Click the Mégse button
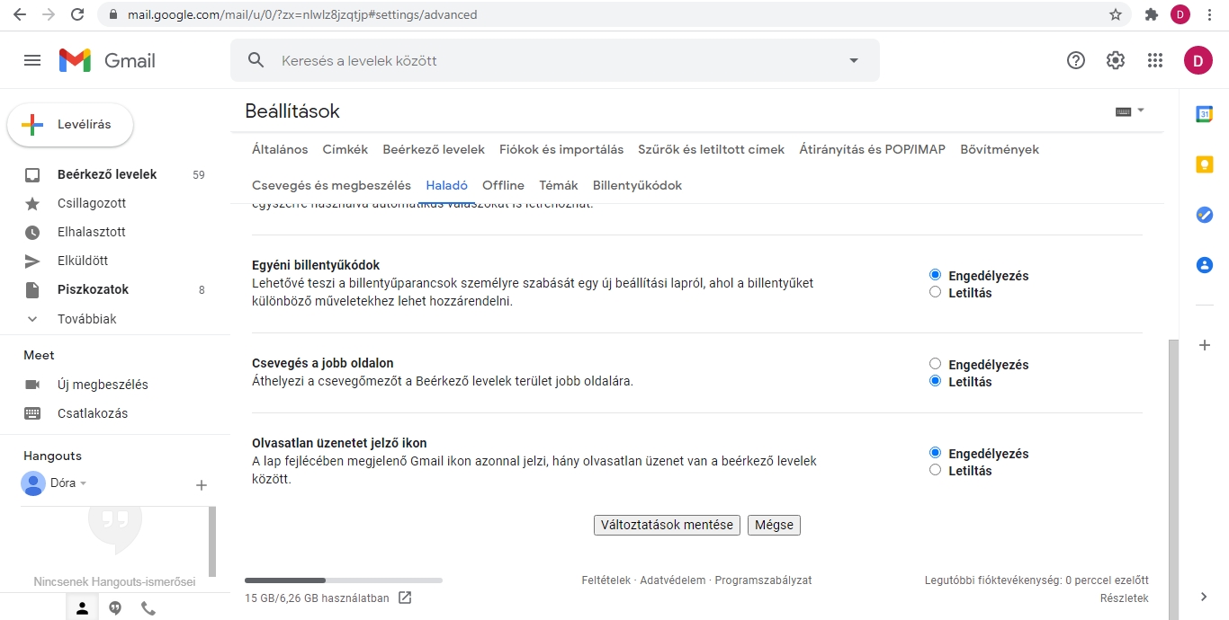1229x620 pixels. click(774, 525)
